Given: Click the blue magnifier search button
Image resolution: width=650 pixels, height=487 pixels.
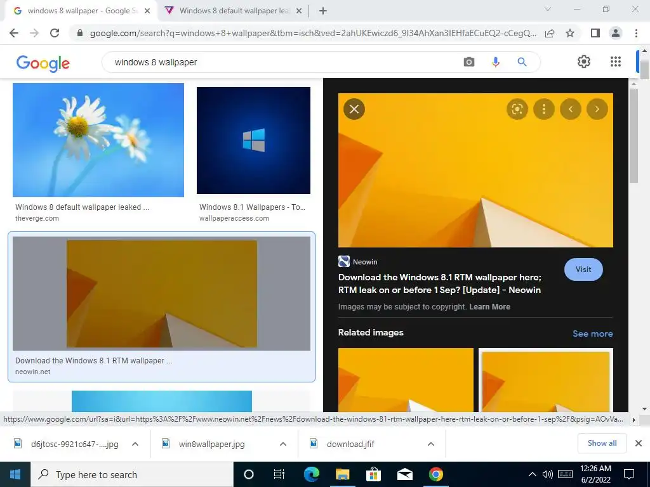Looking at the screenshot, I should (522, 62).
